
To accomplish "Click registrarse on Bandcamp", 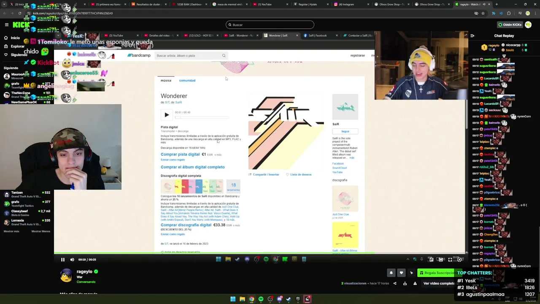I will pyautogui.click(x=357, y=56).
